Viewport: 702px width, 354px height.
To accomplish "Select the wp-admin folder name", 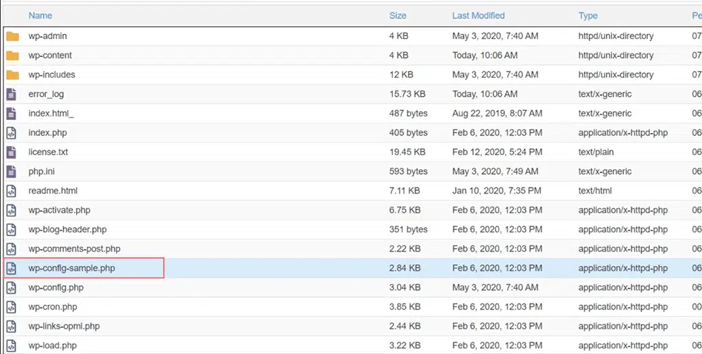I will click(47, 36).
